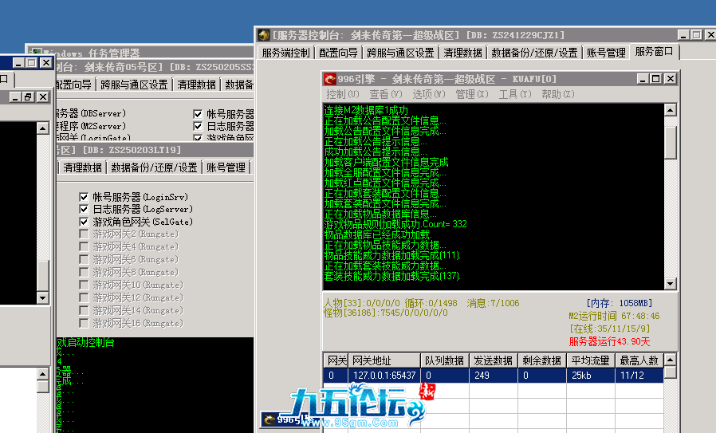716x433 pixels.
Task: Open the 查看(V) menu
Action: (x=386, y=94)
